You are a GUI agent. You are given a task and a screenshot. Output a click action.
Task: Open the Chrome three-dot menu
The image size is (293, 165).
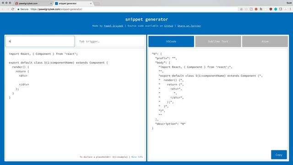[290, 9]
